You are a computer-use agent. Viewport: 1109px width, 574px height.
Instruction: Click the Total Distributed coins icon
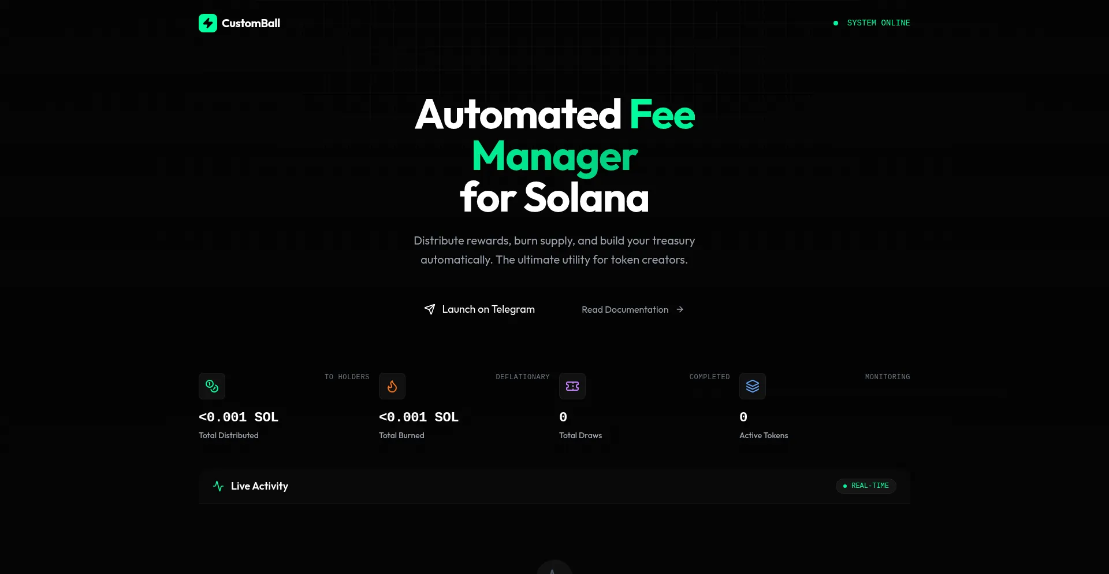[x=212, y=386]
